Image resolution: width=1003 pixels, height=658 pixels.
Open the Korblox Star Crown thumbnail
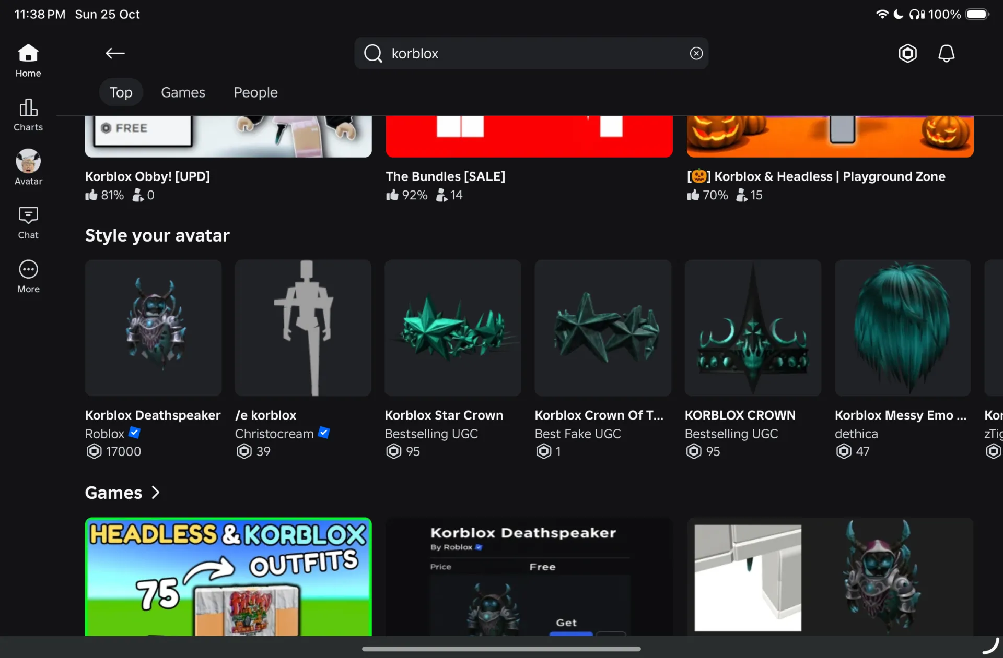pos(453,328)
